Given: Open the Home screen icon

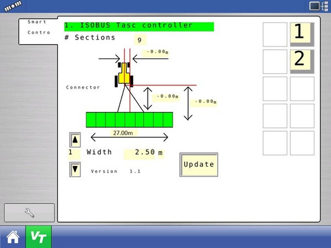Looking at the screenshot, I should [12, 236].
